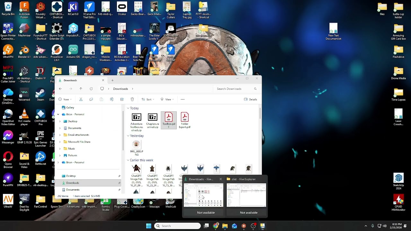Screen dimensions: 411x231
Task: Cut the selected file using scissors icon
Action: coord(81,99)
